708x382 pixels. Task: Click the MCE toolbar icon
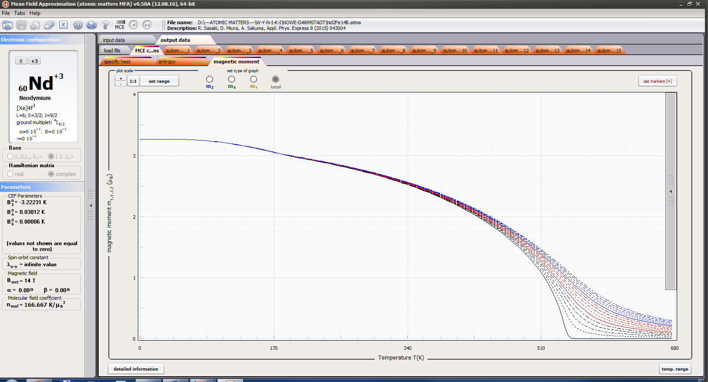click(120, 25)
